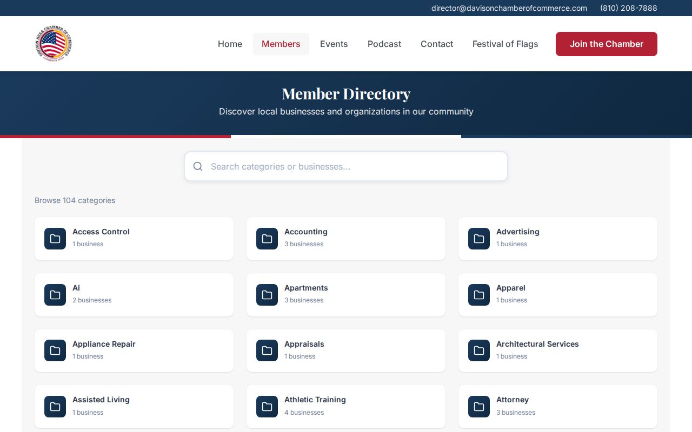Click the director email address link

(x=509, y=8)
